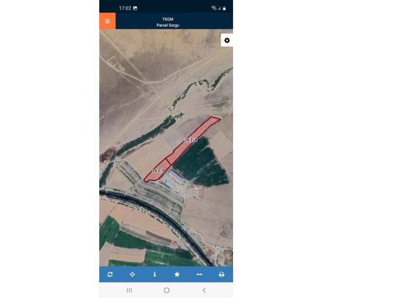
Task: Tap the image notification icon in status bar
Action: coord(135,8)
